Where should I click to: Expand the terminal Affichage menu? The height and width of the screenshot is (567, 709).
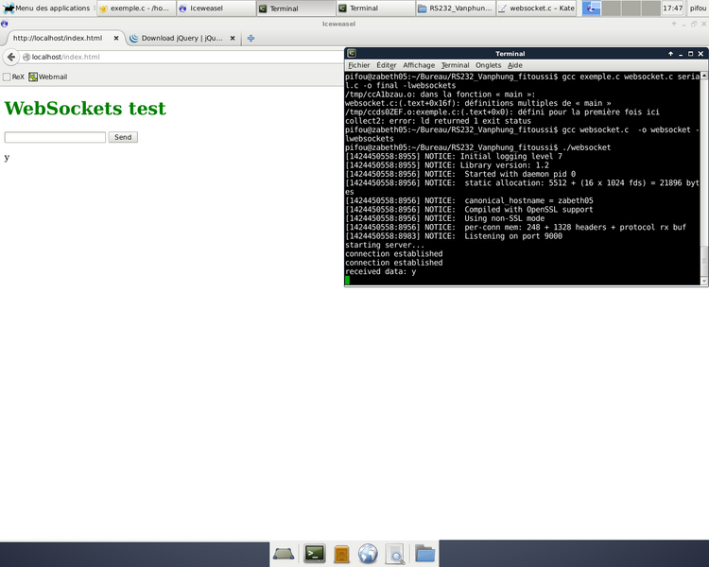point(419,65)
